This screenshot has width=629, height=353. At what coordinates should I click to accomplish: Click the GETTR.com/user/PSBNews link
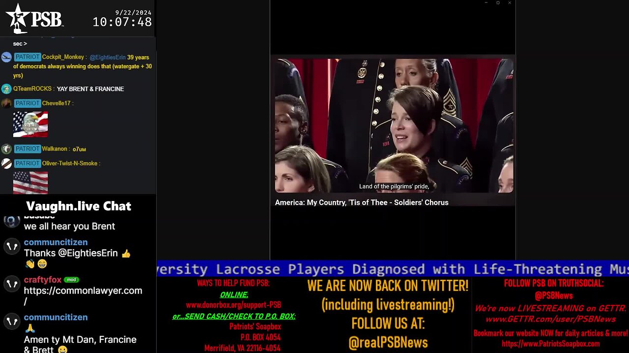[550, 319]
